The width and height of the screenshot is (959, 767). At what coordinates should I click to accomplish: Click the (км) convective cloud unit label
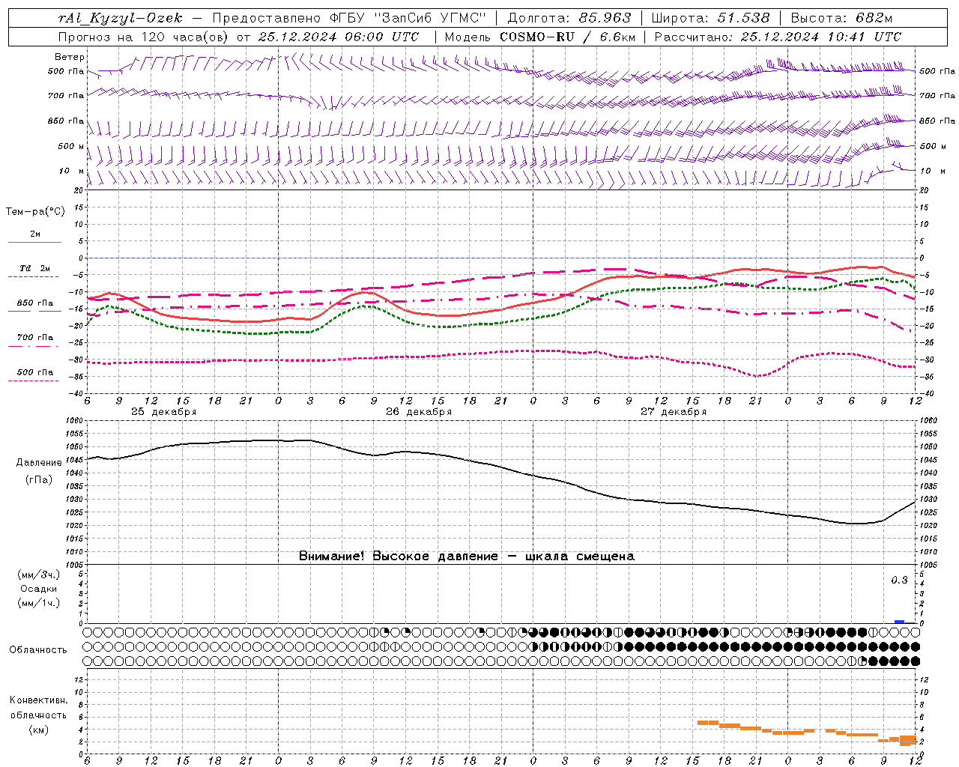38,730
